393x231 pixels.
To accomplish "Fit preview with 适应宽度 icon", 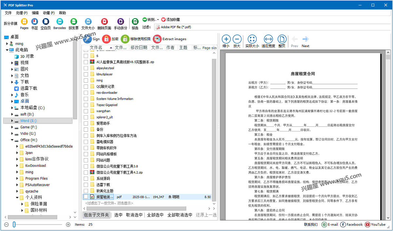I will tap(268, 39).
